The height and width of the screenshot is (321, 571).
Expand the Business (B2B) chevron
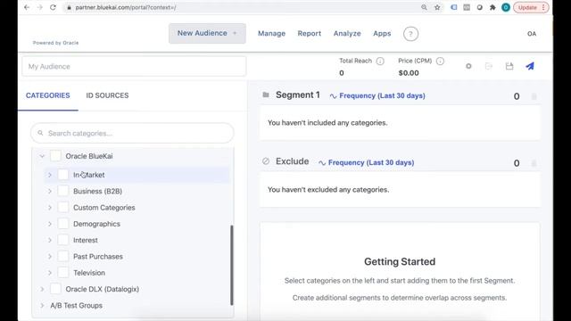tap(50, 191)
